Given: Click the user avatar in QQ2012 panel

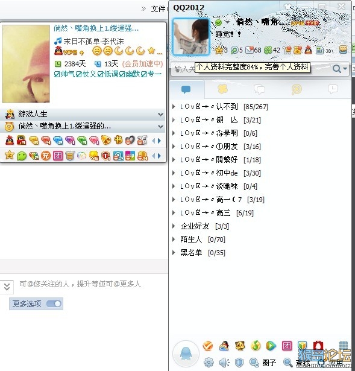Looking at the screenshot, I should (x=190, y=37).
